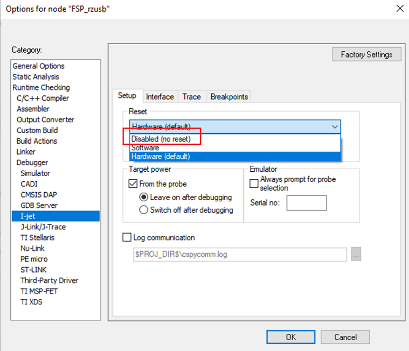Expand the Reset dropdown arrow

coord(335,127)
